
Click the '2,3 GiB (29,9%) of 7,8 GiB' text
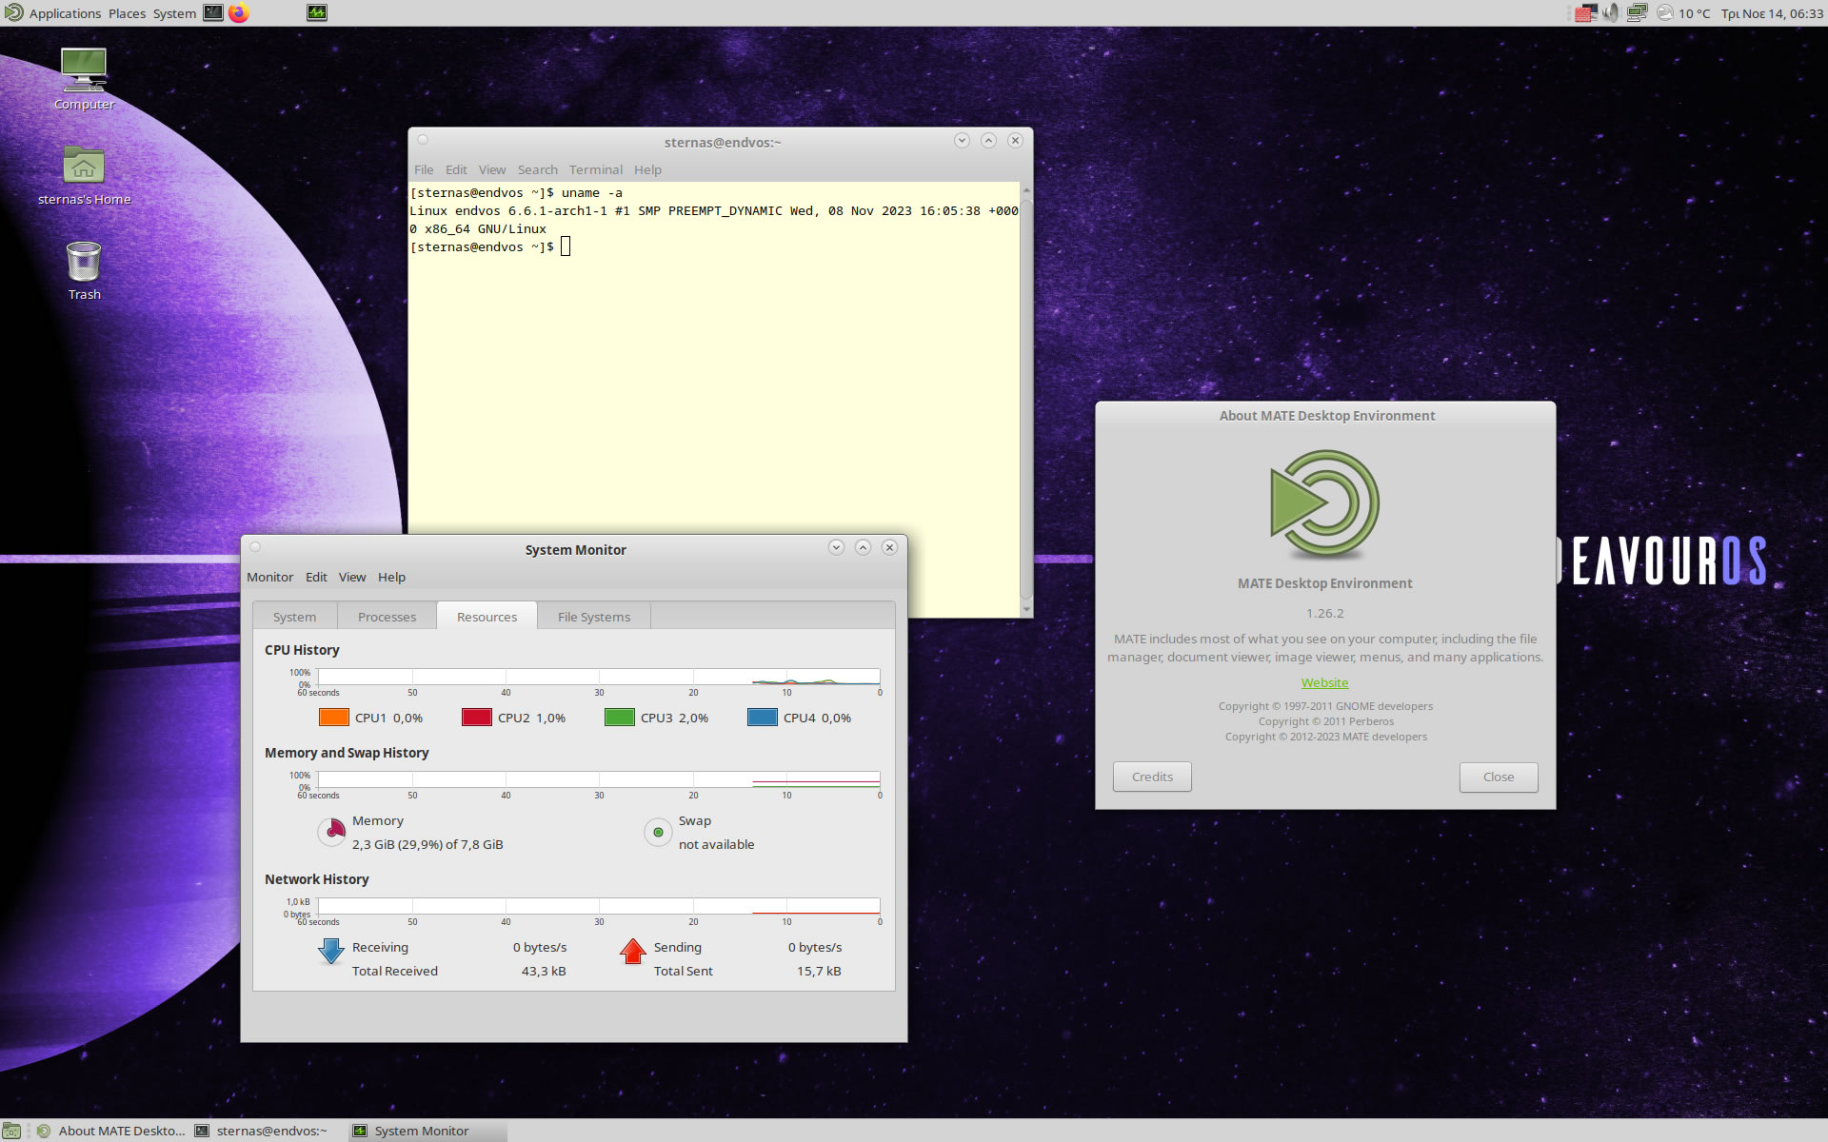[427, 844]
